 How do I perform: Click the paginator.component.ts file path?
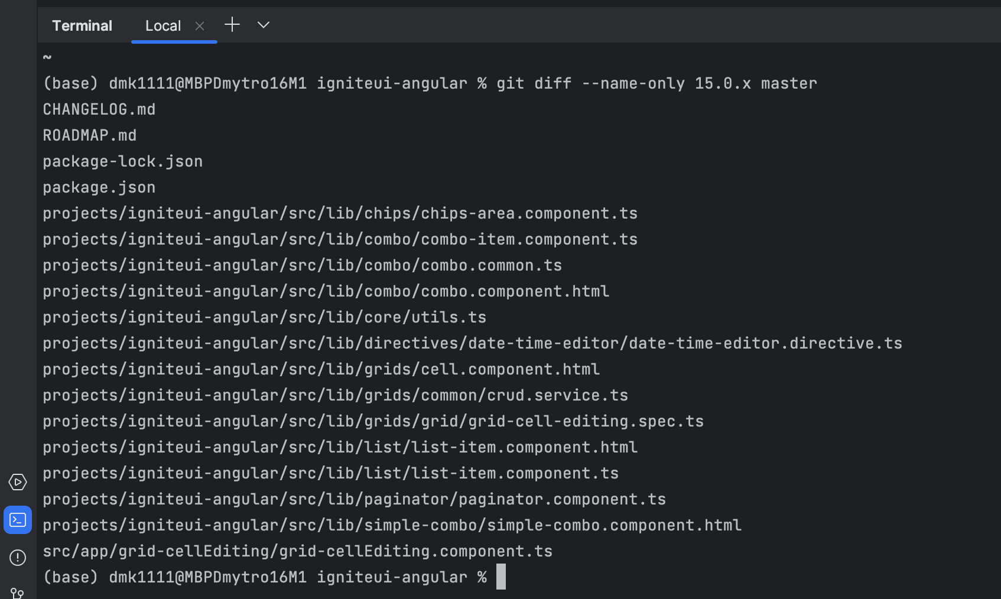353,499
